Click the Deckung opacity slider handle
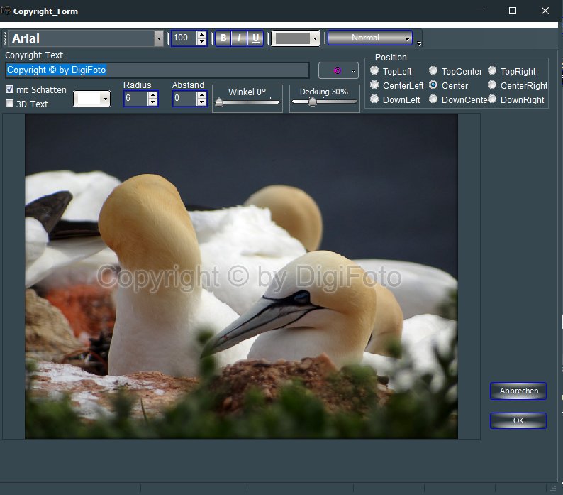 pos(312,102)
